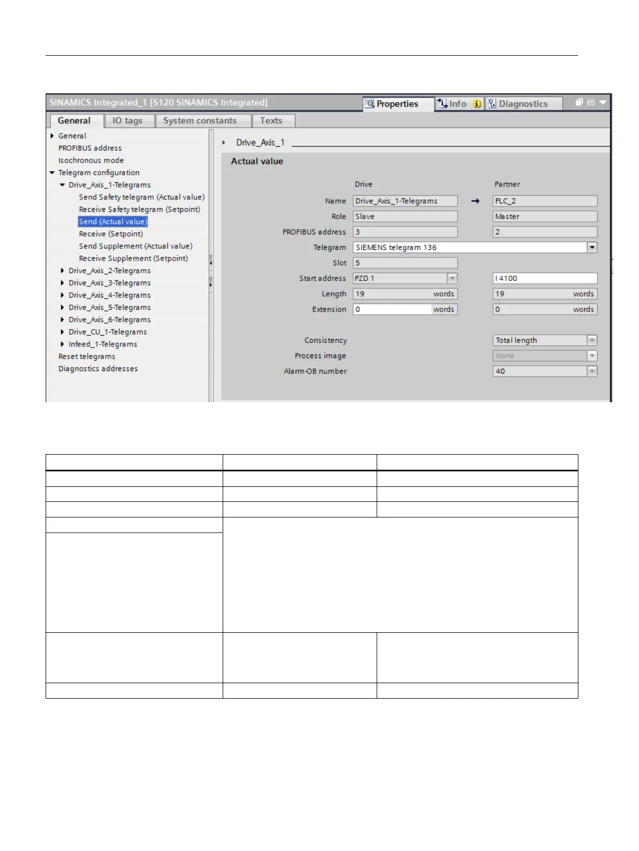Collapse the inspector window with the down arrow
Image resolution: width=639 pixels, height=851 pixels.
[x=603, y=102]
